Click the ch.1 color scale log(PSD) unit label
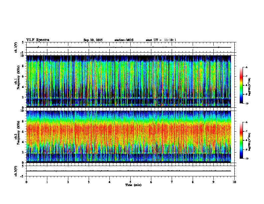The width and height of the screenshot is (264, 204). pos(250,87)
